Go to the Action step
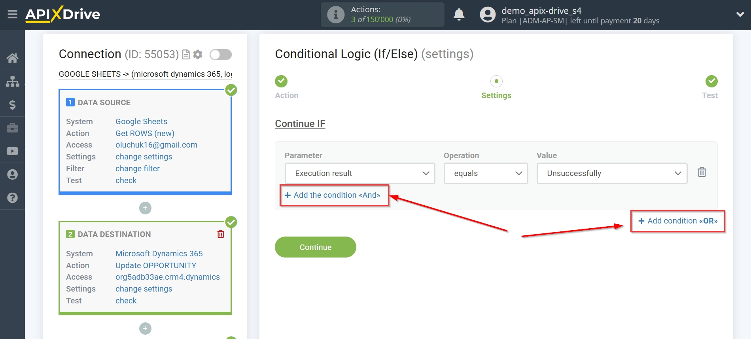 coord(281,81)
